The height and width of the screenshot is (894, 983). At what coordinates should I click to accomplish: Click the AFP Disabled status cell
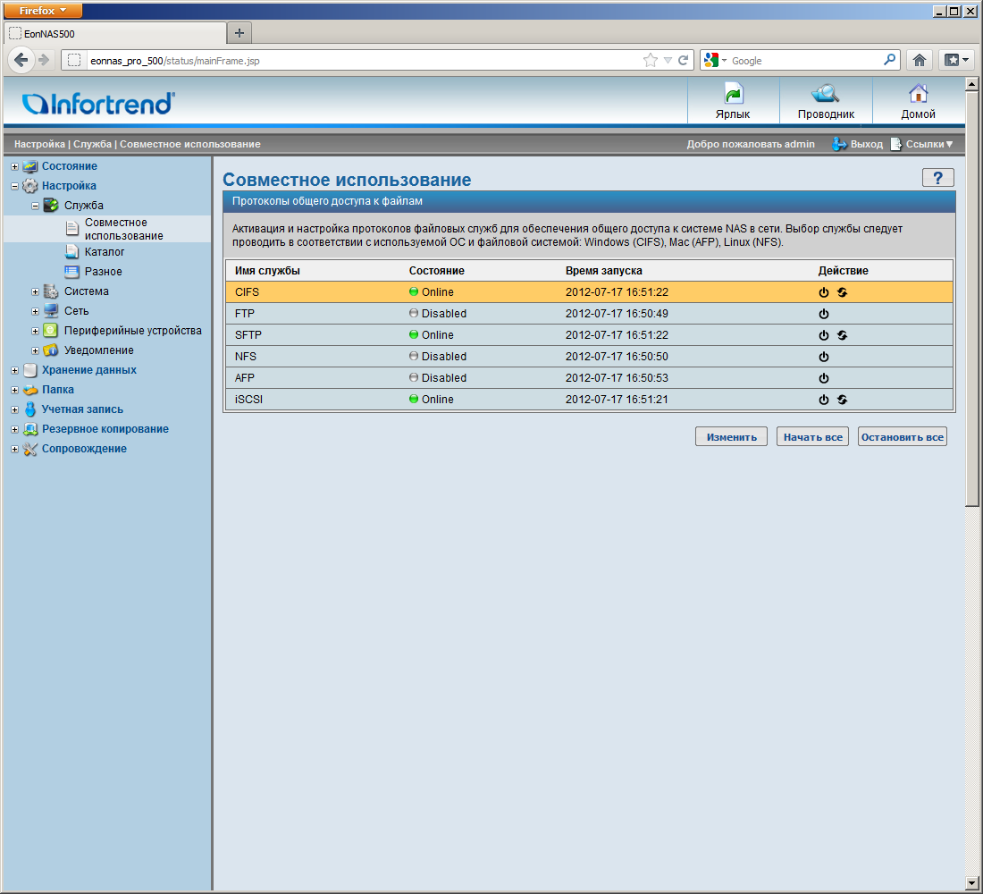click(x=438, y=377)
